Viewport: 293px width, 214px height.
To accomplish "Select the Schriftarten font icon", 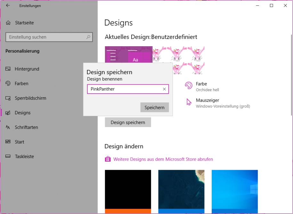I will (8, 127).
